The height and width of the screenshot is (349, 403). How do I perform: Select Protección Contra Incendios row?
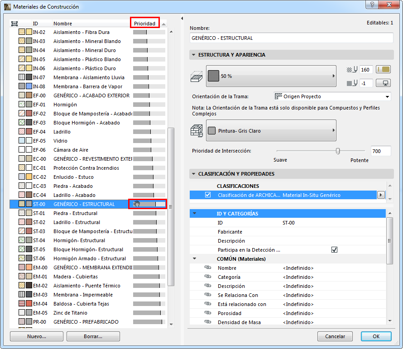88,168
